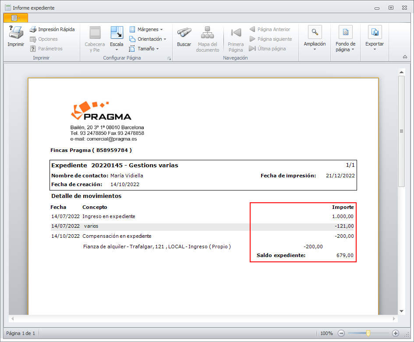Click the Informe expediente window icon
Screen dimensions: 414x342
pyautogui.click(x=8, y=7)
